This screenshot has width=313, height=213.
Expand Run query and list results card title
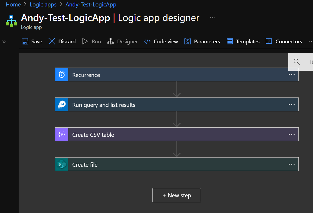(104, 105)
